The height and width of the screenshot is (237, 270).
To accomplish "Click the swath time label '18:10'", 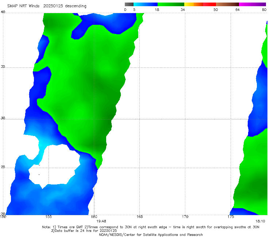I will (x=260, y=221).
